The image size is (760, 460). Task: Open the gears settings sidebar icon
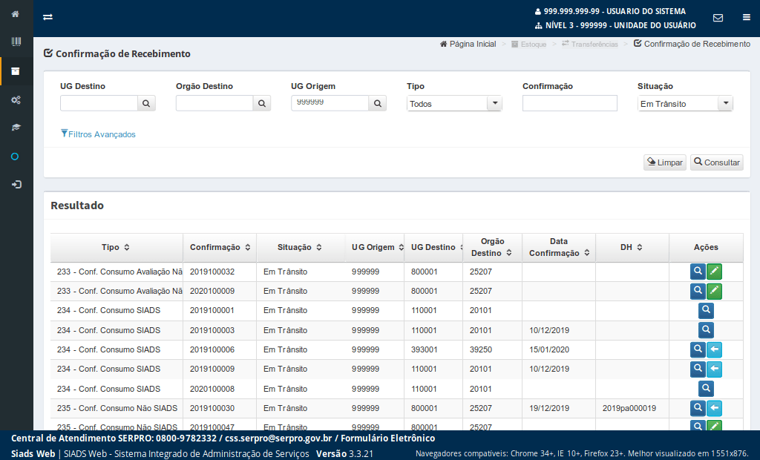pos(16,100)
